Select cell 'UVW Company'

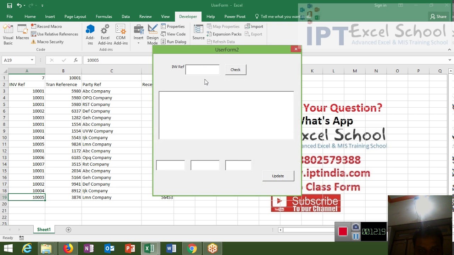[111, 131]
